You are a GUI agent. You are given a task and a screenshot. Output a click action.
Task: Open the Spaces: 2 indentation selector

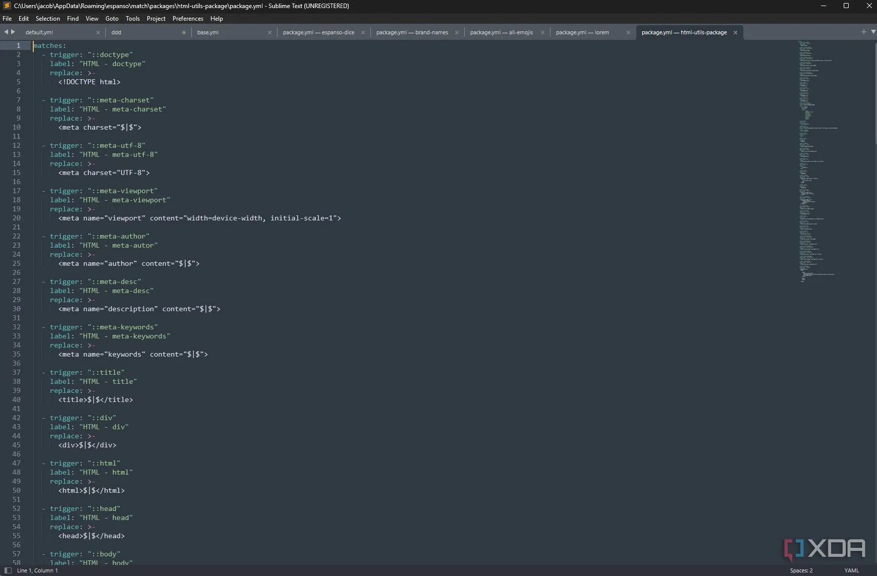[x=801, y=570]
